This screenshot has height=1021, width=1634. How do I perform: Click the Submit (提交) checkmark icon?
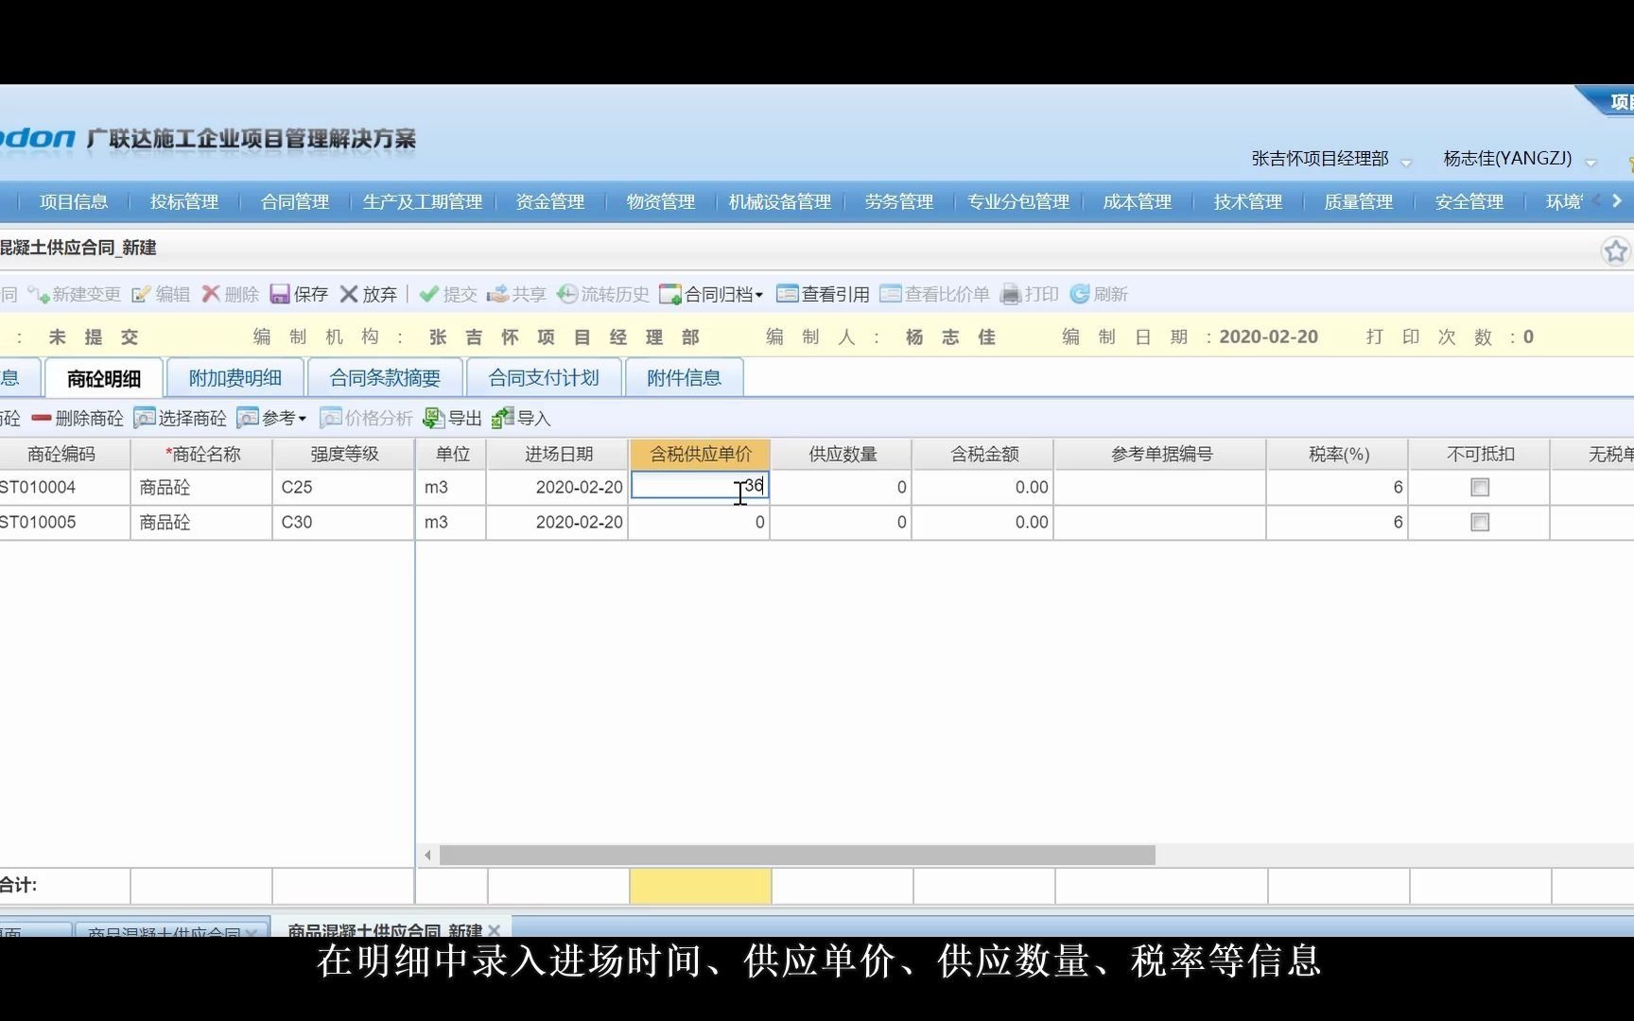pos(428,294)
